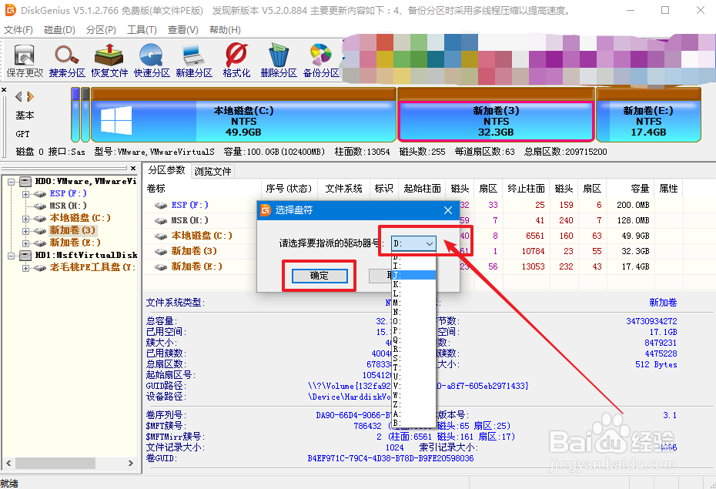
Task: Click the DiskGenius title bar logo
Action: pos(10,10)
